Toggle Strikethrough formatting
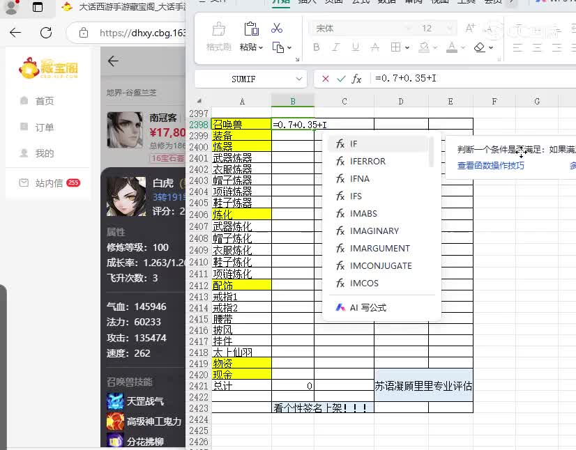 pos(374,47)
